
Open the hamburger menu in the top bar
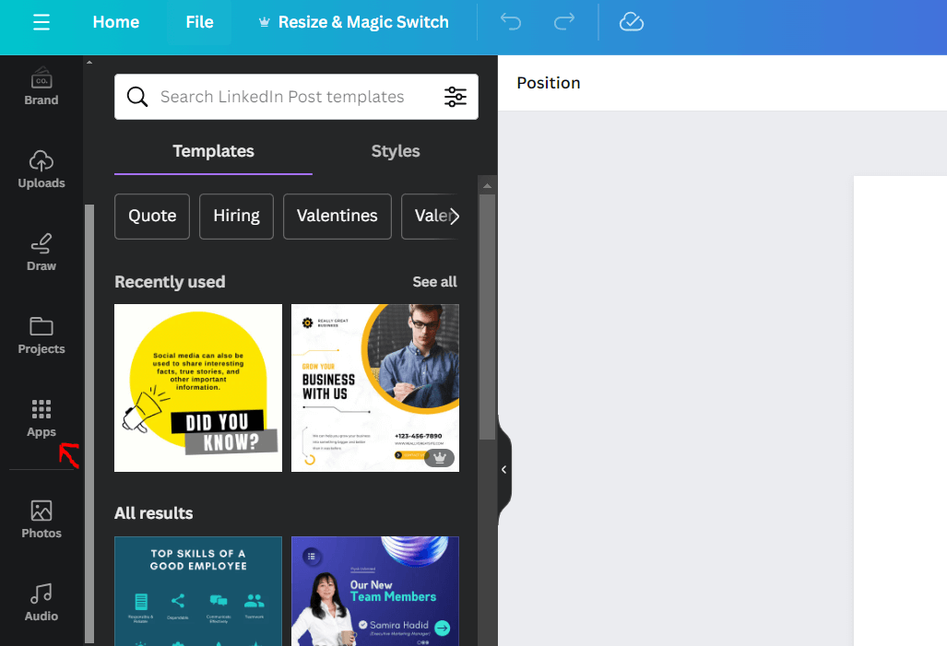pos(41,22)
